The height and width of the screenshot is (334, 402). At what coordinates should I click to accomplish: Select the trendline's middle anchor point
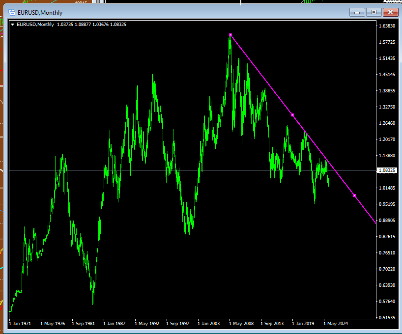[x=292, y=115]
